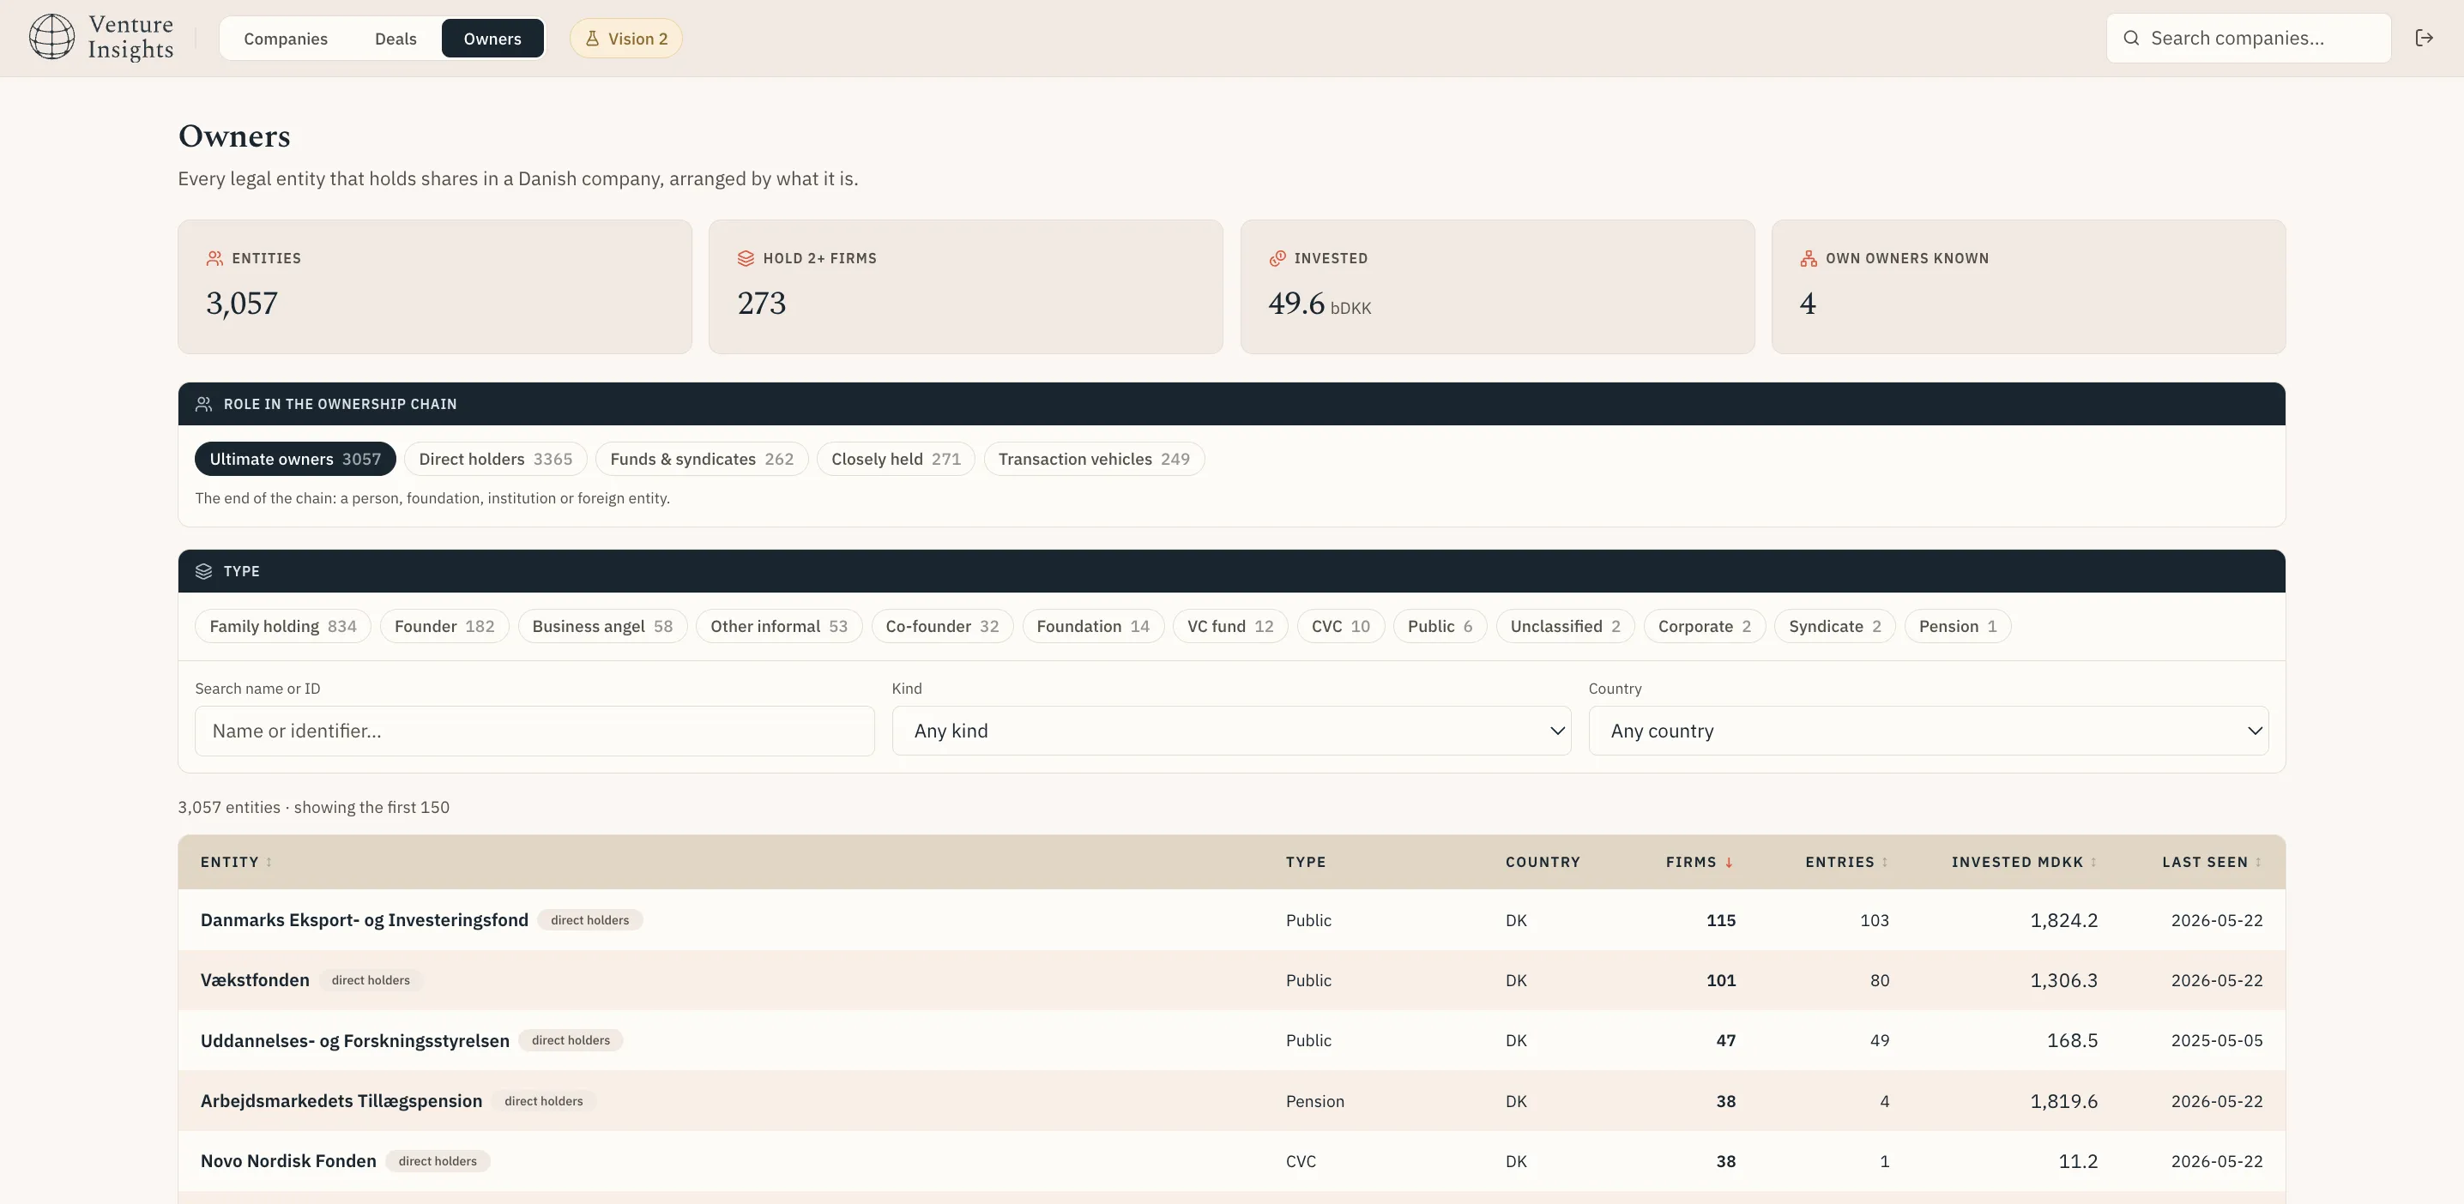Click the Last Seen sort arrows
Image resolution: width=2464 pixels, height=1204 pixels.
pyautogui.click(x=2258, y=863)
